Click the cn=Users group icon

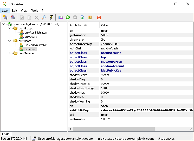pos(22,37)
